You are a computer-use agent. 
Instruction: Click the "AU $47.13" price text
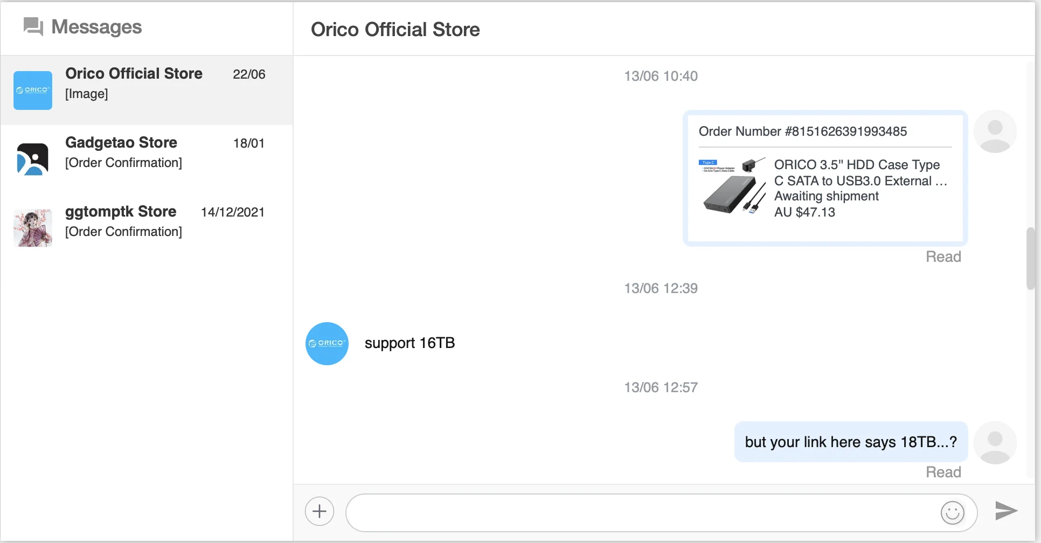tap(804, 212)
